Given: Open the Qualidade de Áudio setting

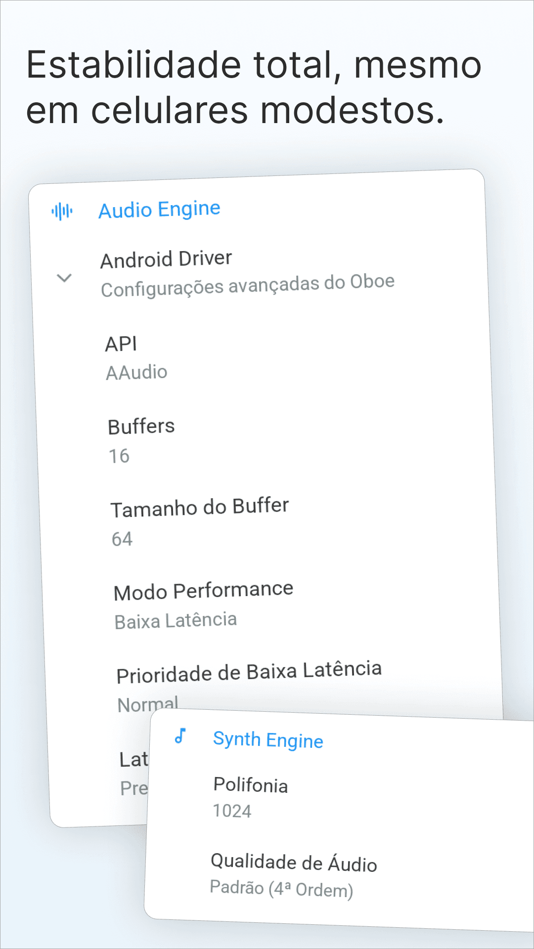Looking at the screenshot, I should coord(294,863).
